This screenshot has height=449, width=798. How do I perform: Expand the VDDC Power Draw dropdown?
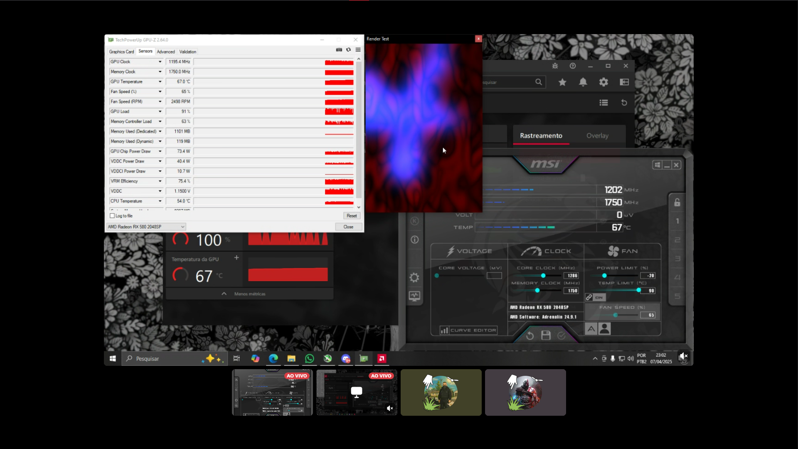pos(160,161)
